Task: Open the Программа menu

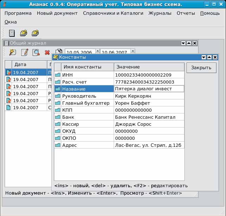Action: [x=18, y=13]
